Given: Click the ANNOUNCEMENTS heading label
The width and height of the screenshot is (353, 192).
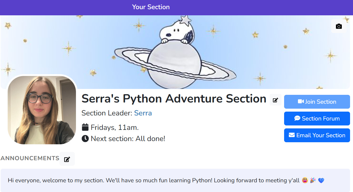Looking at the screenshot, I should click(30, 158).
